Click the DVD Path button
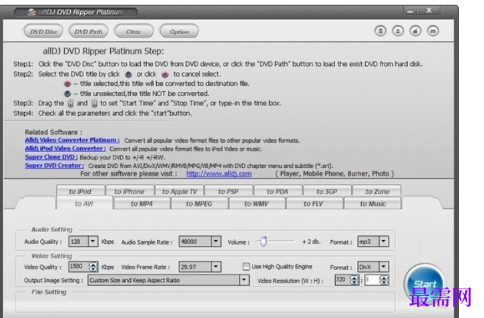Screen dimensions: 484x318 88,31
